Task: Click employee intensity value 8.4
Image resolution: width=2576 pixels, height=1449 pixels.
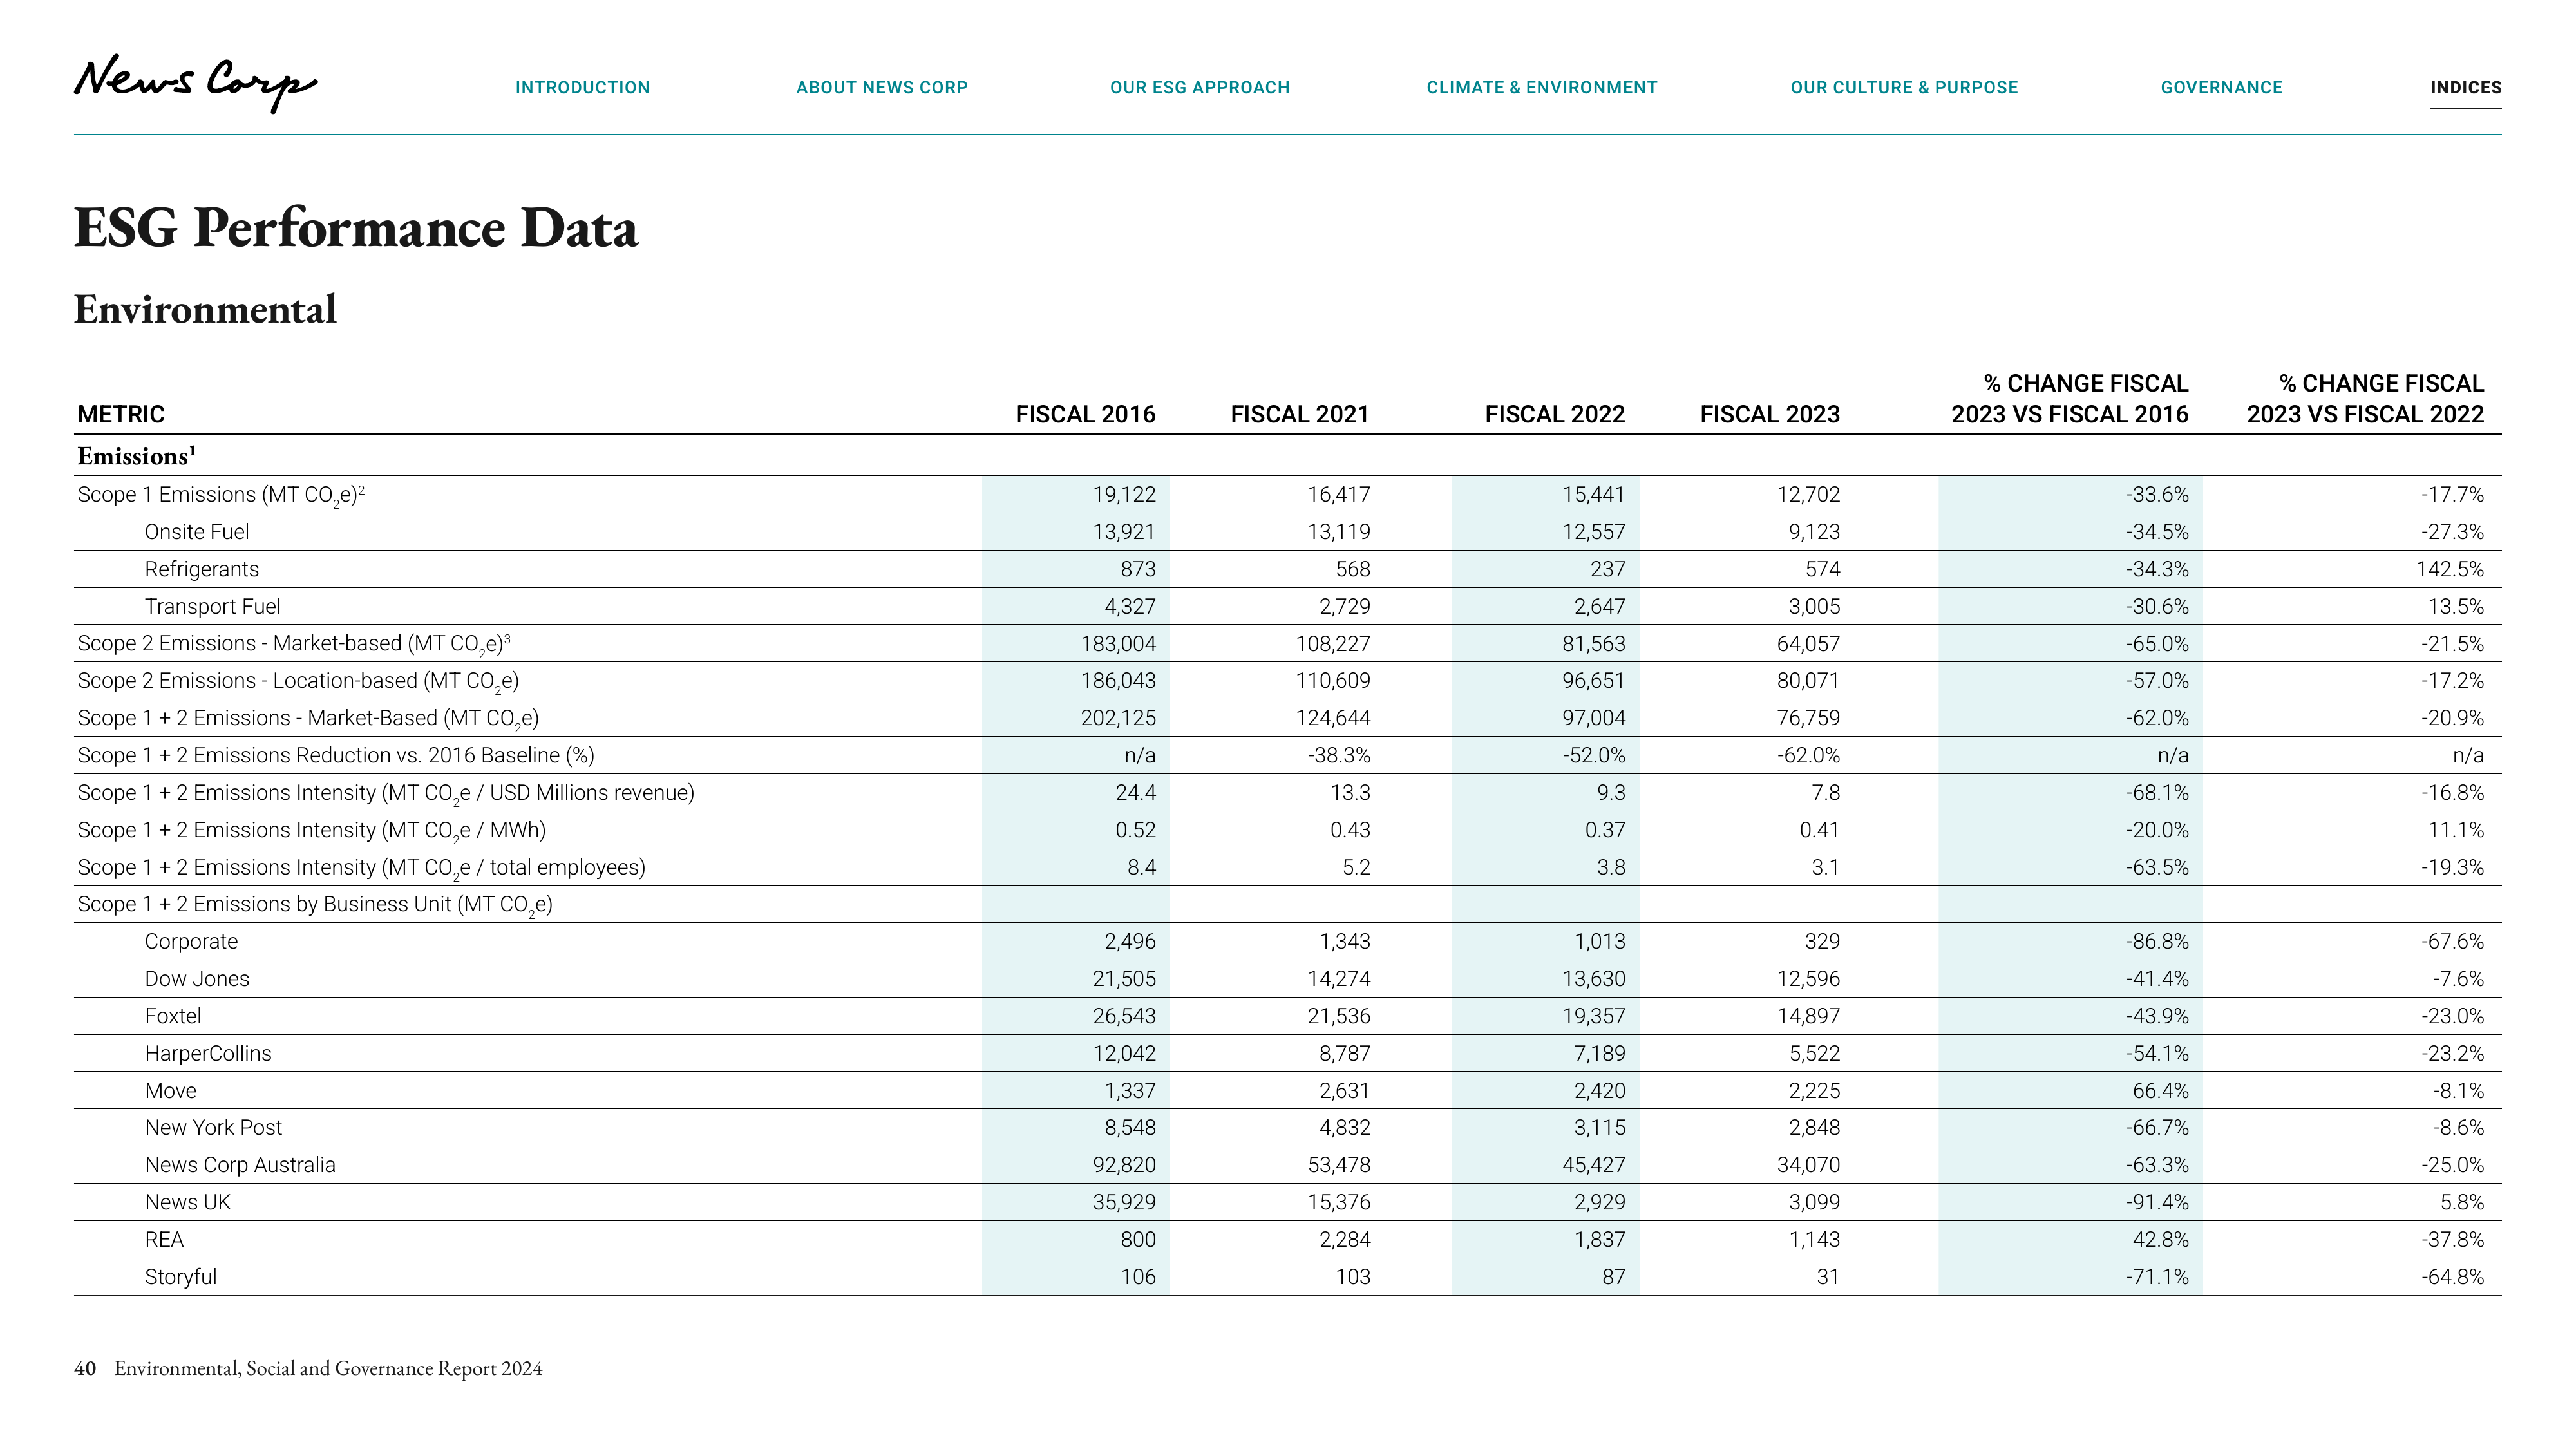Action: point(1141,867)
